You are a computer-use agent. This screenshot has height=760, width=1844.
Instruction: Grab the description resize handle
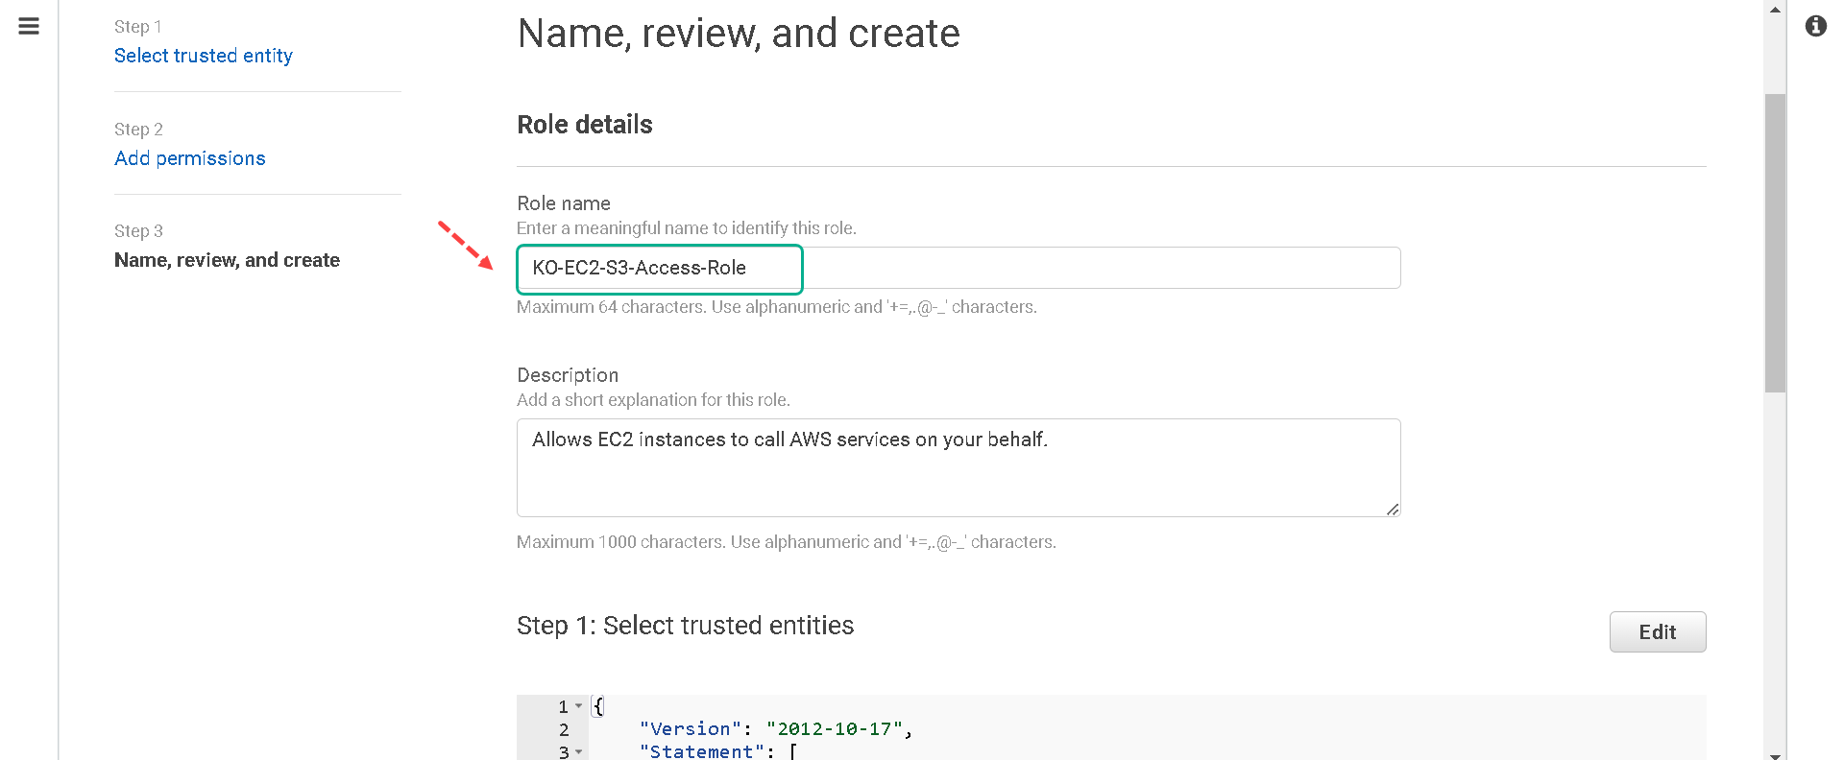1393,510
